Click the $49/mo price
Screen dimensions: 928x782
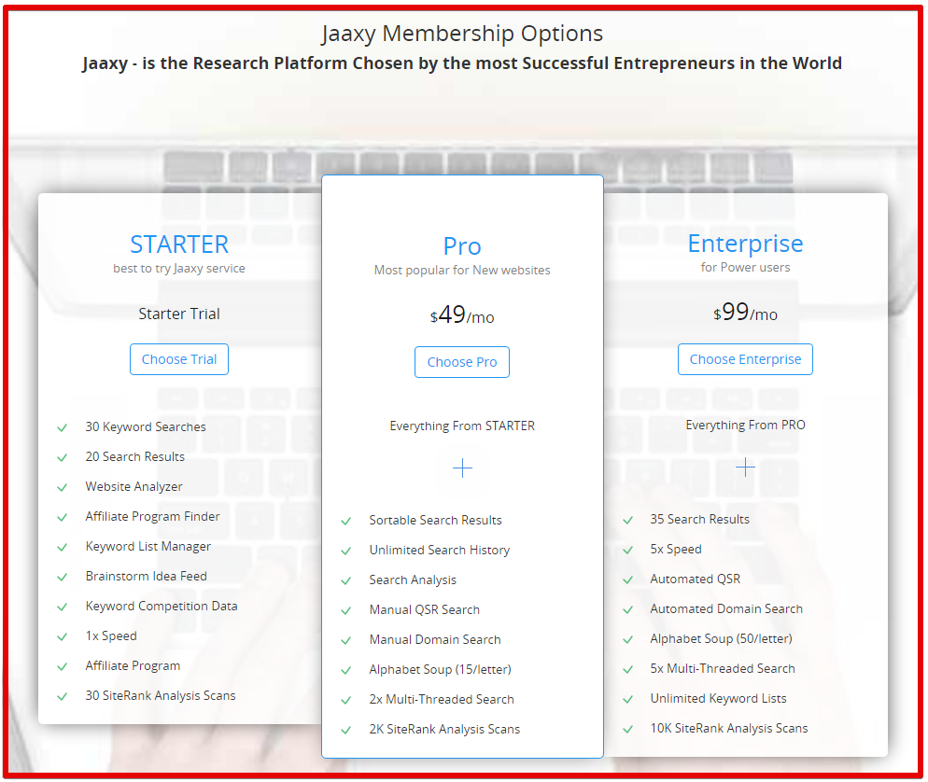coord(461,314)
